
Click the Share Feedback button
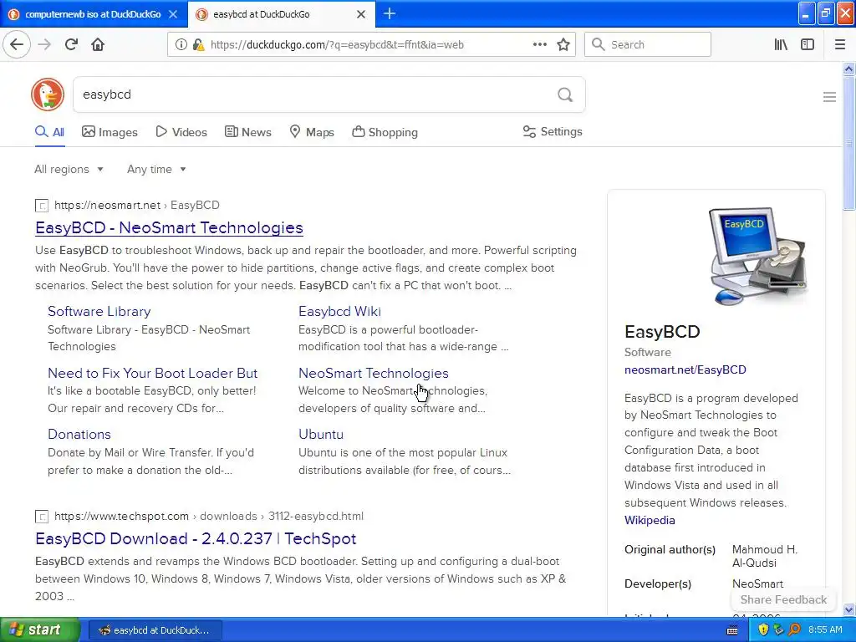pyautogui.click(x=783, y=599)
